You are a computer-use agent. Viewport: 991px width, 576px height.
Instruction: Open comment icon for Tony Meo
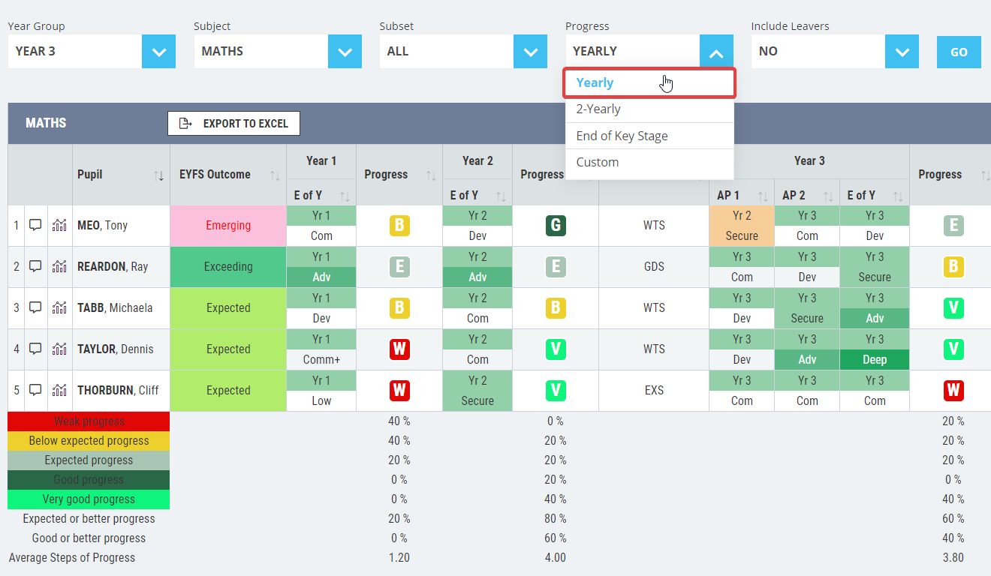pyautogui.click(x=35, y=225)
